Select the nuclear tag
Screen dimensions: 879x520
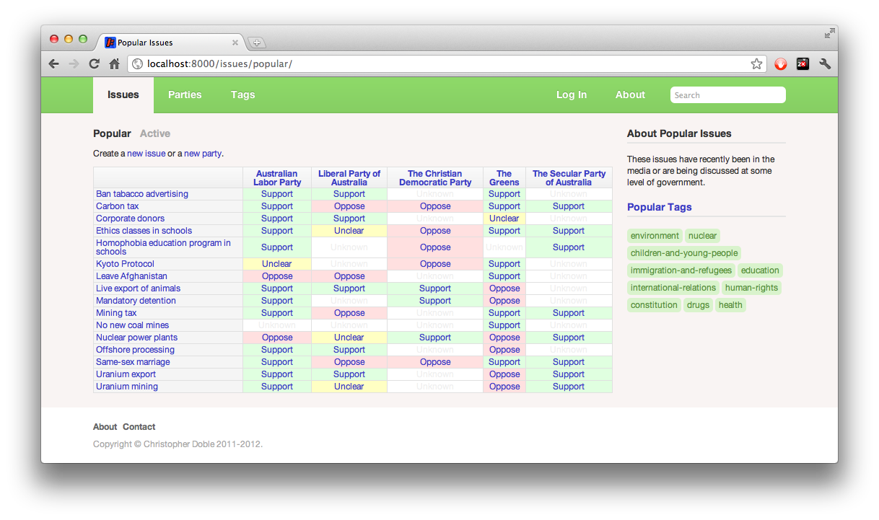click(702, 236)
